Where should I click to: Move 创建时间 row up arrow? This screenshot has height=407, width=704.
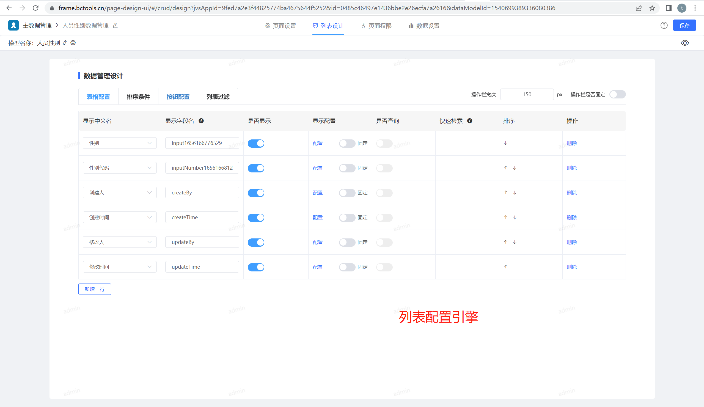(506, 217)
